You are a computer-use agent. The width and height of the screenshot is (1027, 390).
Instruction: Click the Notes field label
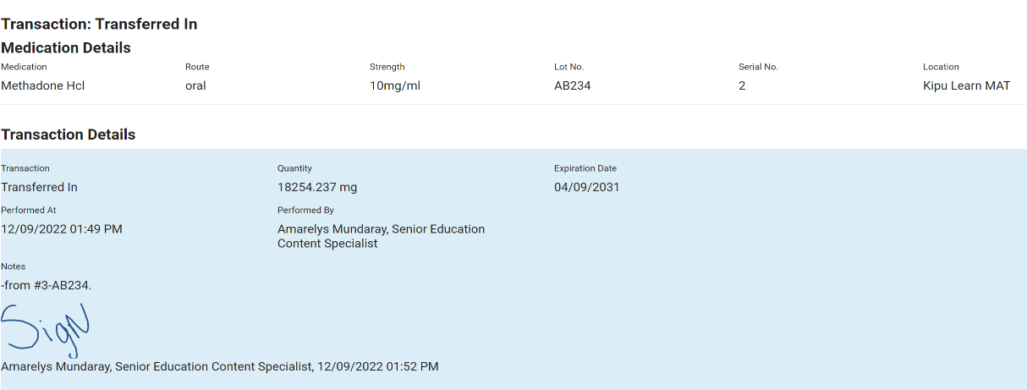(x=13, y=266)
